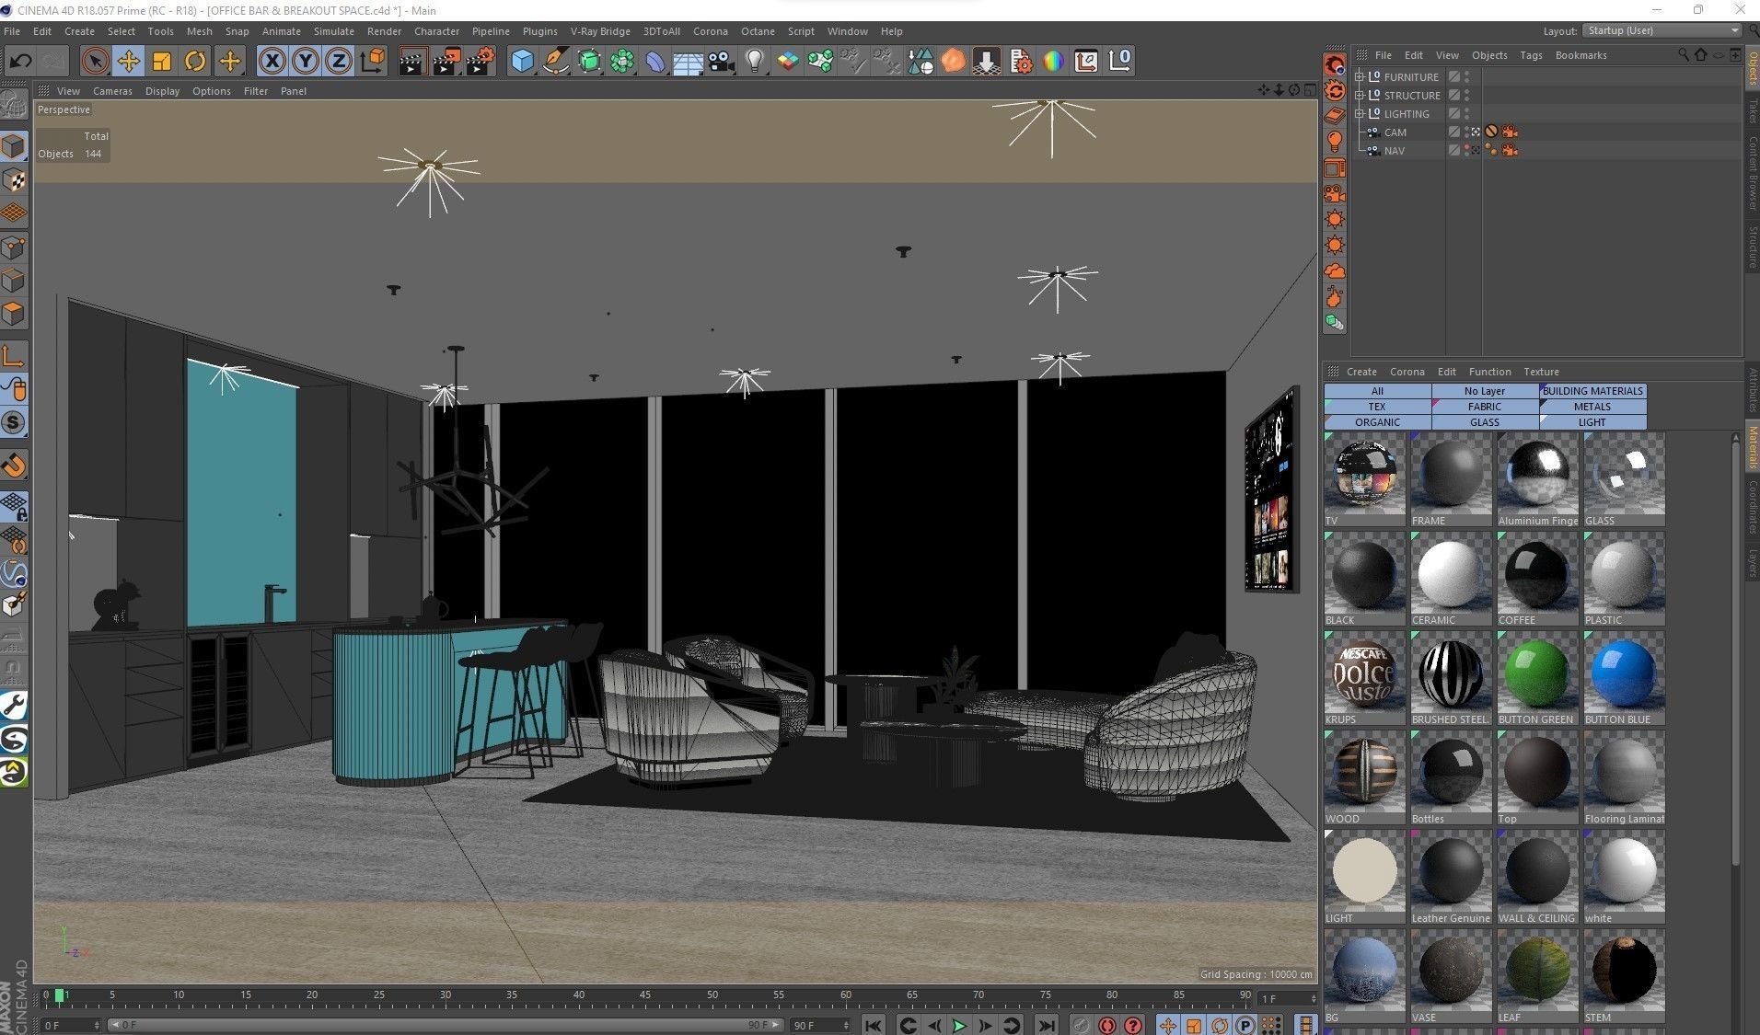Select the Live Selection tool
The height and width of the screenshot is (1035, 1760).
(94, 62)
